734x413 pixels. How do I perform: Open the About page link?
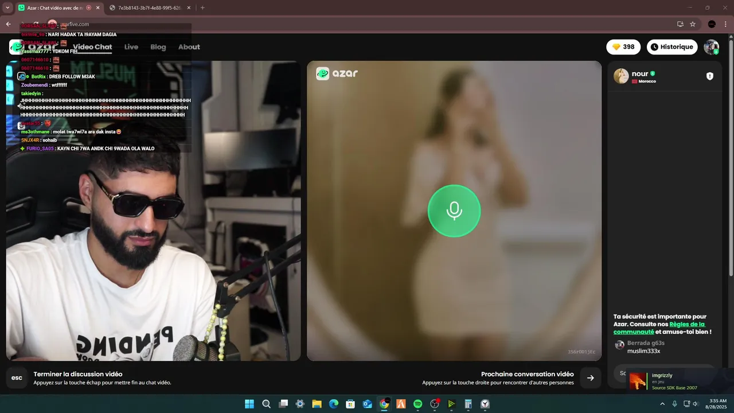click(x=189, y=47)
